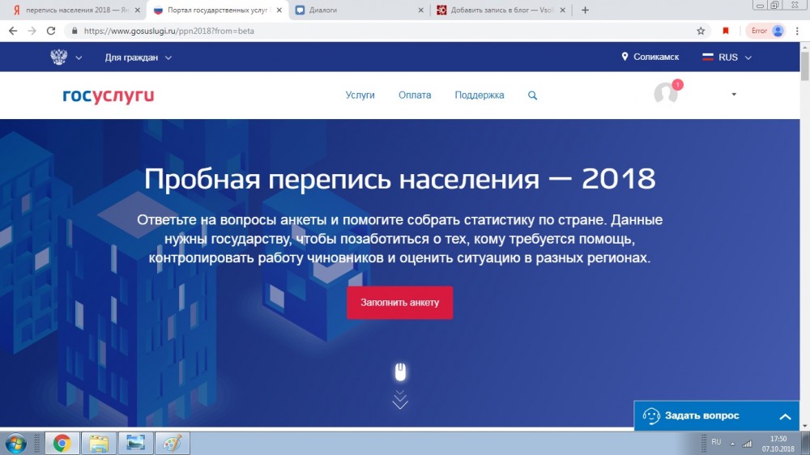Open the Услуги menu item
Screen dimensions: 810x455
(x=360, y=96)
